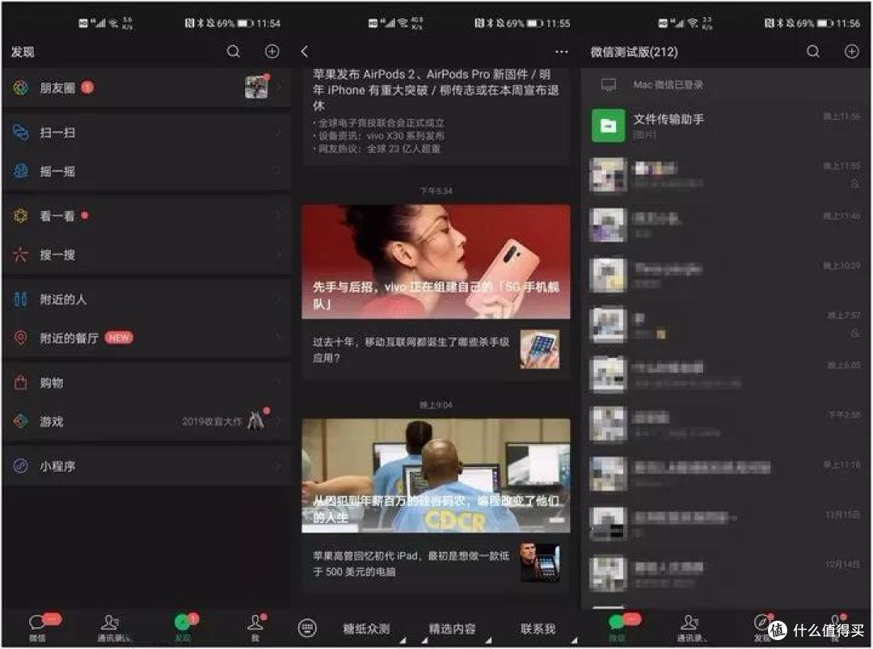873x649 pixels.
Task: Open Search (搜一搜) icon
Action: coord(20,255)
